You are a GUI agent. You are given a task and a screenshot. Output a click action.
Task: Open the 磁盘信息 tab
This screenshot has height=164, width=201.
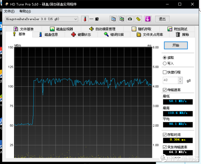49,34
